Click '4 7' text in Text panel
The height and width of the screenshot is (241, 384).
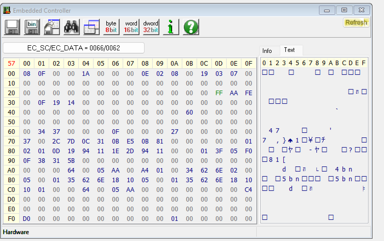click(274, 131)
